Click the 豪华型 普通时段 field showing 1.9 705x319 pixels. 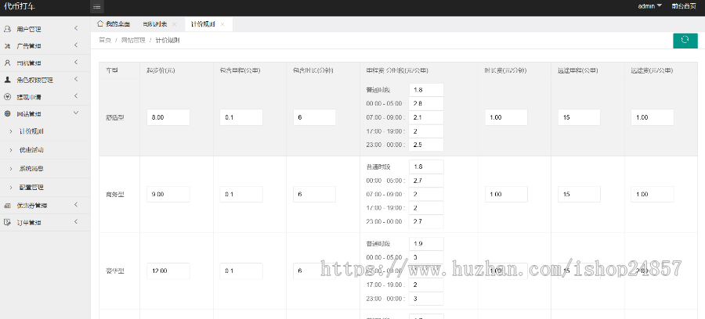coord(426,244)
